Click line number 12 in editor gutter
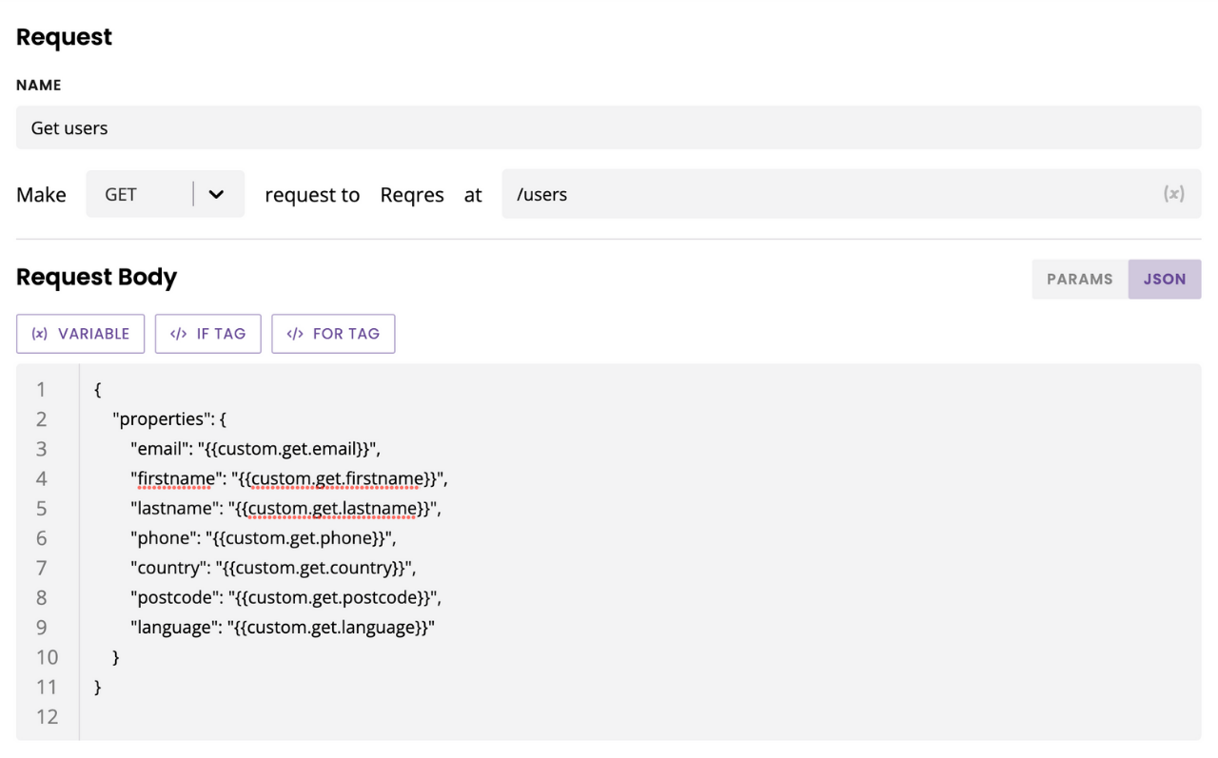Image resolution: width=1218 pixels, height=758 pixels. 47,716
